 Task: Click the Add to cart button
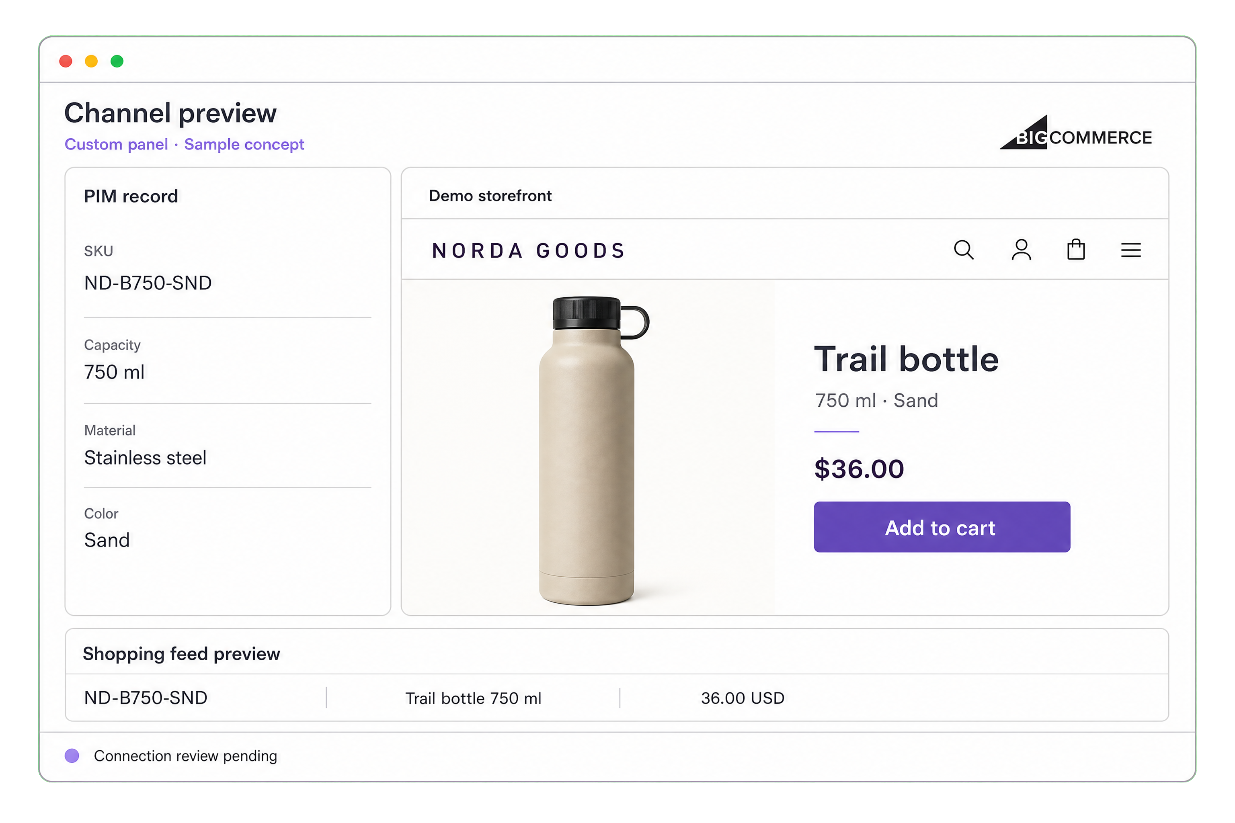pos(942,527)
